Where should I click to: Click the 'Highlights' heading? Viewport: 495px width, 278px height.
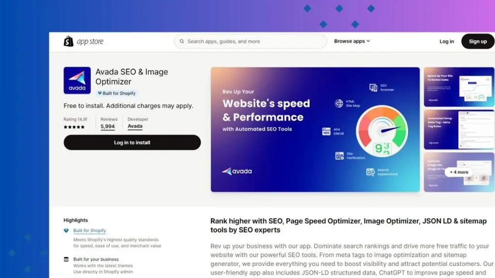[x=76, y=220]
